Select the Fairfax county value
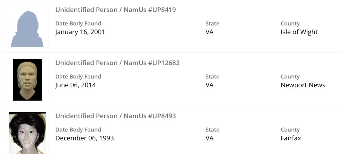Image resolution: width=341 pixels, height=157 pixels. [x=291, y=138]
